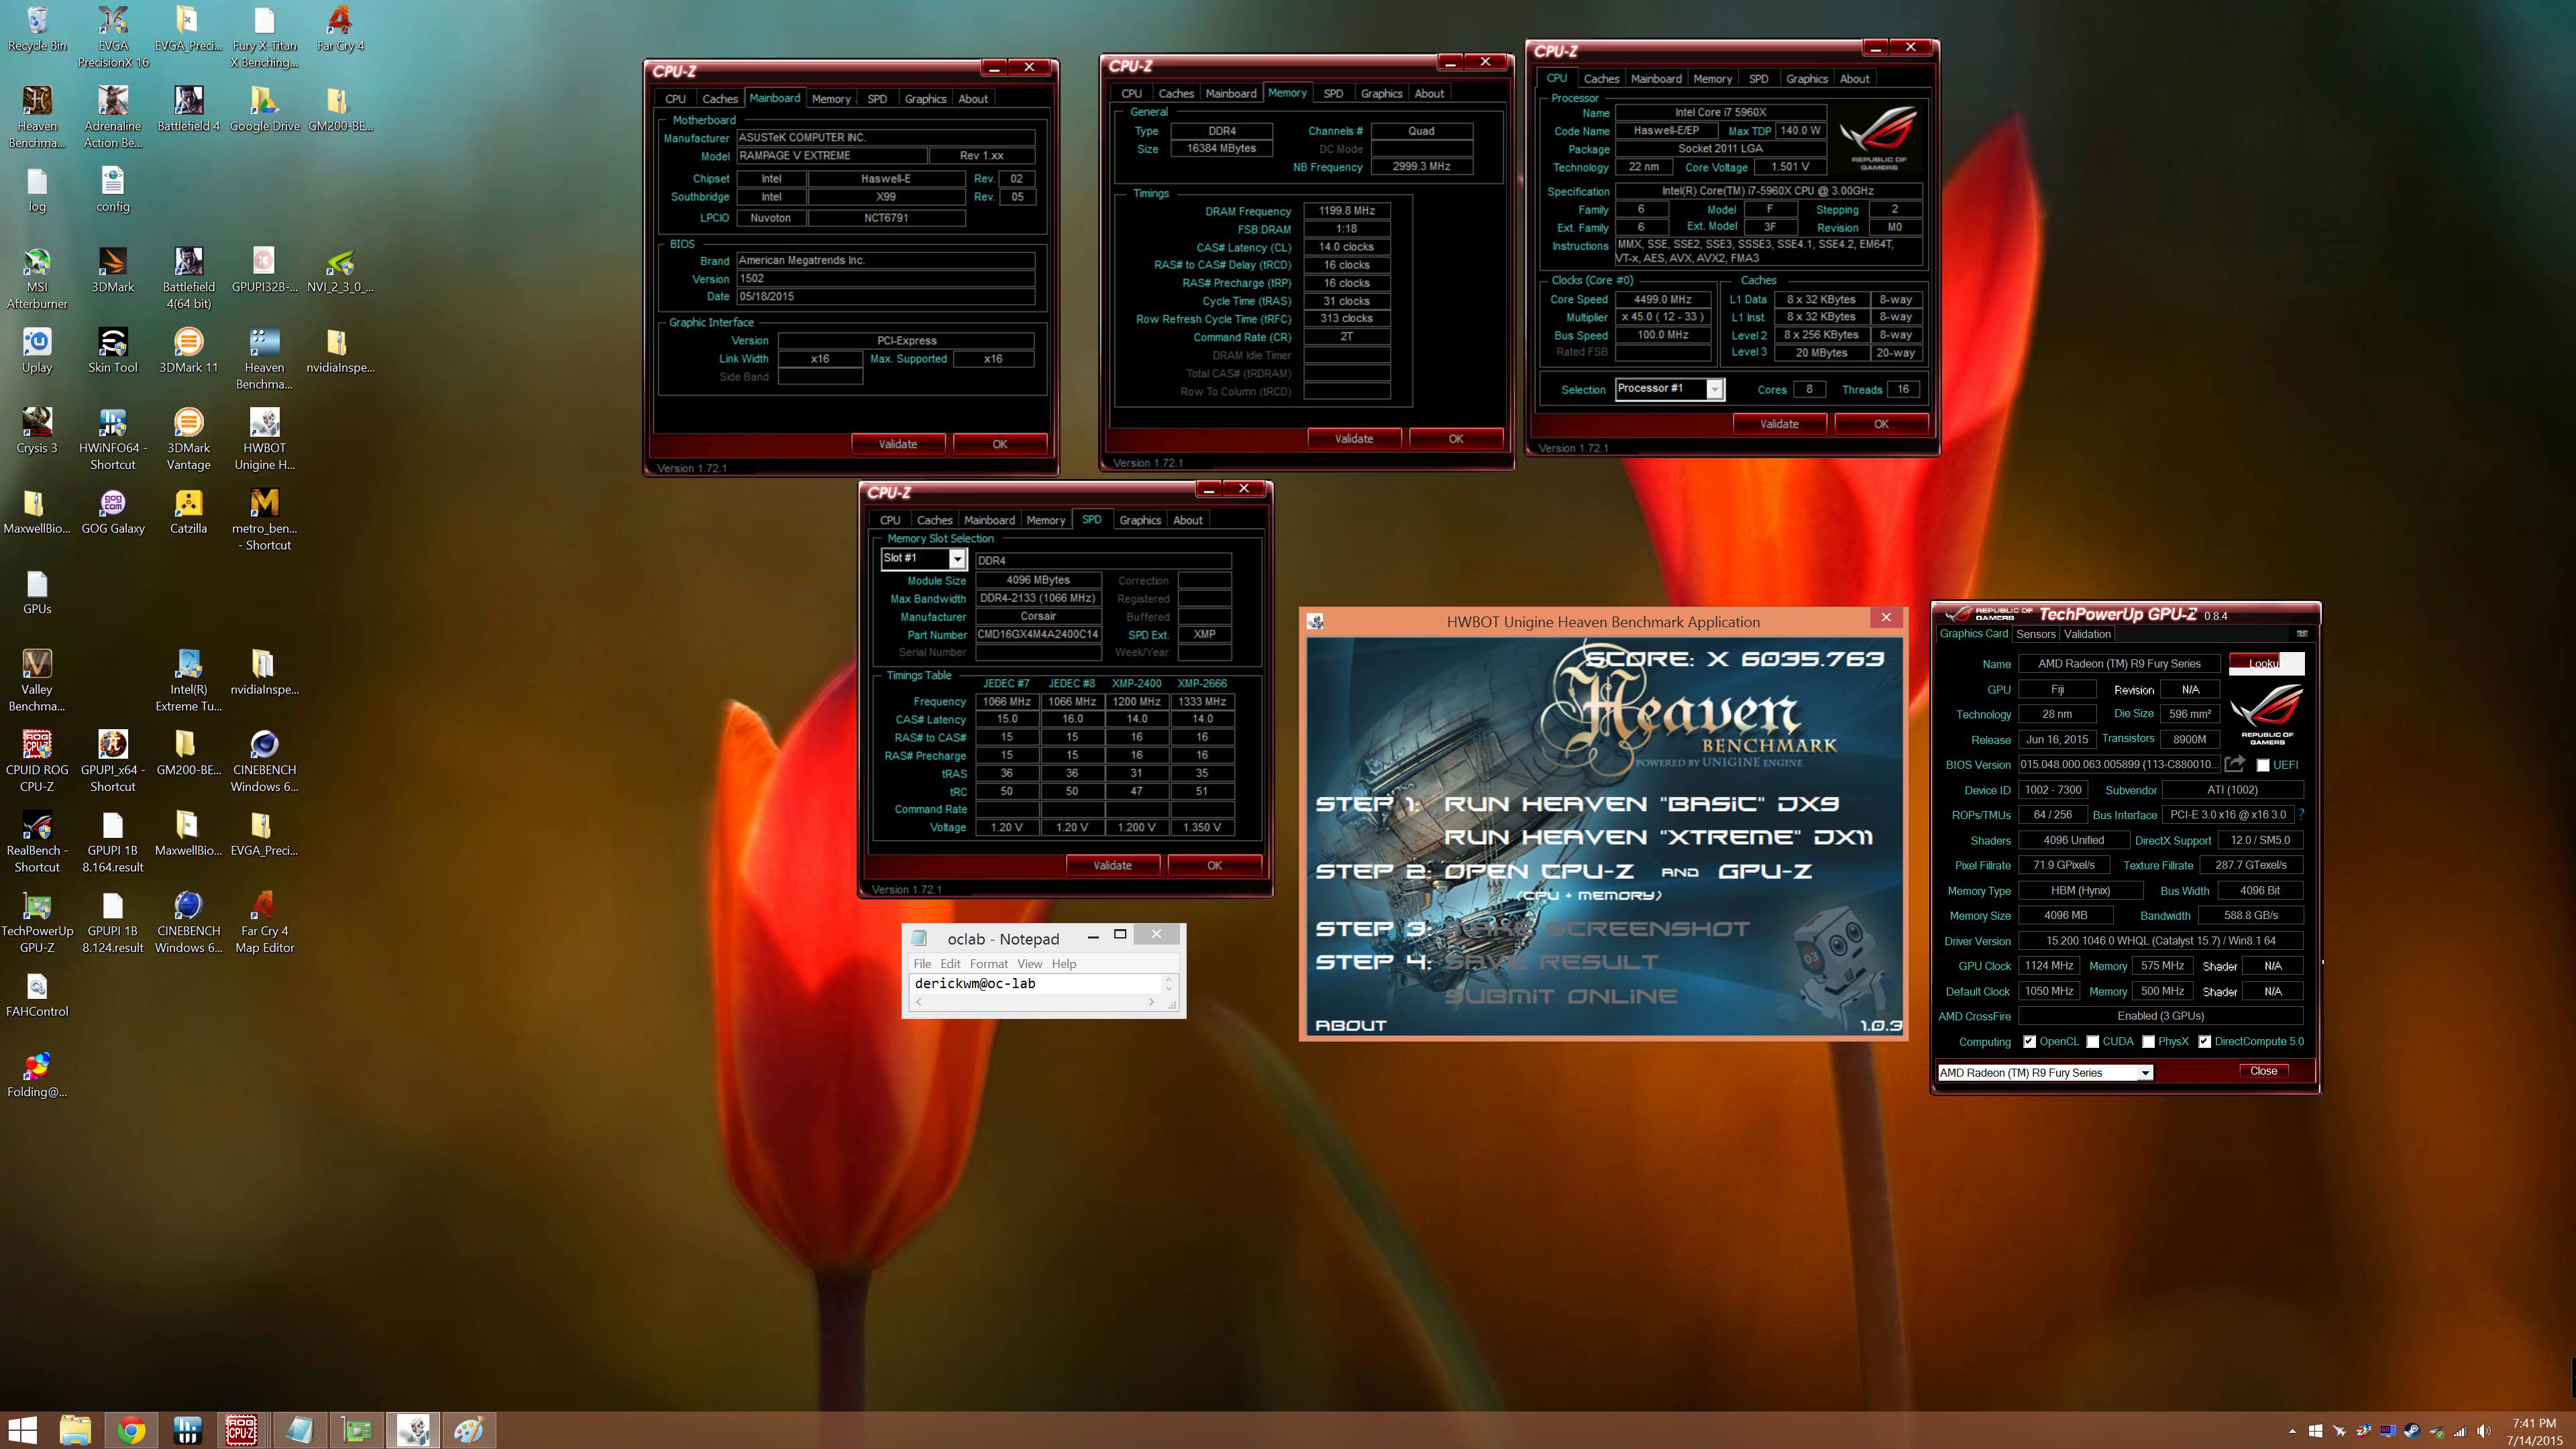Screen dimensions: 2576x1449
Task: Select the Graphics tab in the CPU-tab CPU-Z window
Action: tap(1806, 78)
